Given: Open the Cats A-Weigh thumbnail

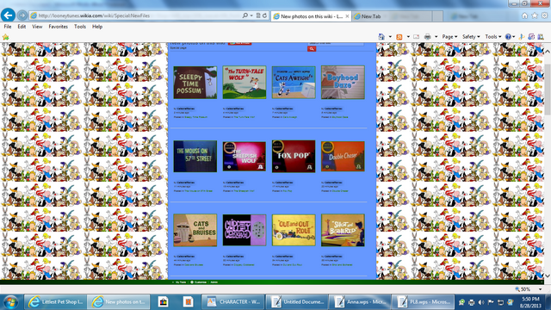Looking at the screenshot, I should [x=294, y=83].
